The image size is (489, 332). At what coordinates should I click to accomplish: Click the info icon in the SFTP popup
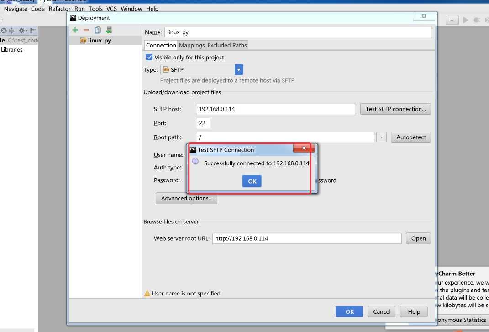click(195, 161)
